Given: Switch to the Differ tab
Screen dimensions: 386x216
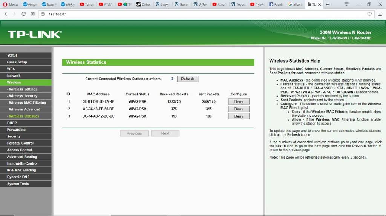Looking at the screenshot, I should point(144,4).
